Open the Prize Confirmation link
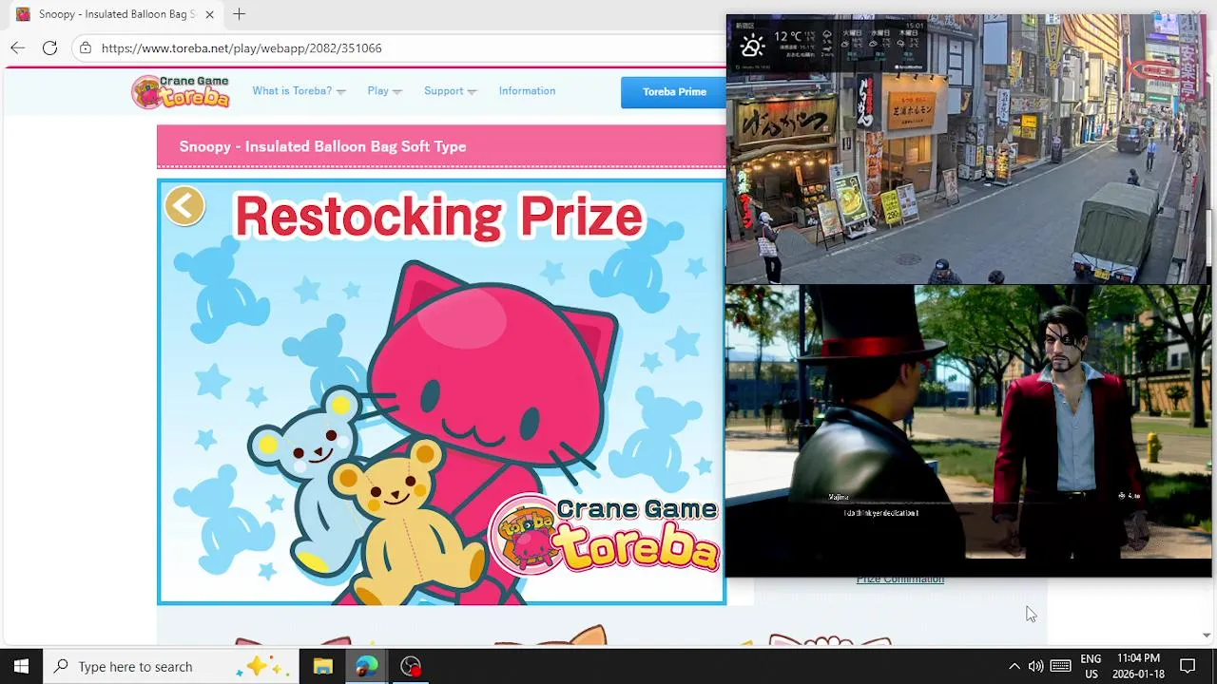The width and height of the screenshot is (1217, 684). 899,579
